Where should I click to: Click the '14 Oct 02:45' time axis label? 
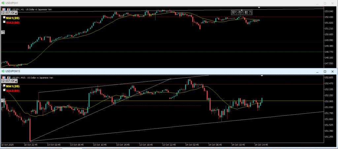(x=192, y=144)
